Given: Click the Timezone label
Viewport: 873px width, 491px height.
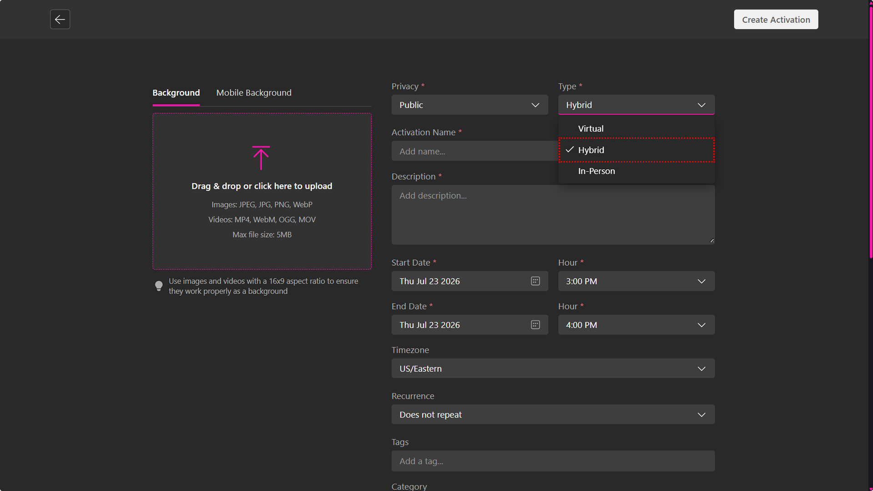Looking at the screenshot, I should click(x=410, y=350).
